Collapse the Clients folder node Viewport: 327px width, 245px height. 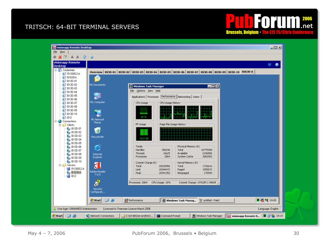click(60, 125)
